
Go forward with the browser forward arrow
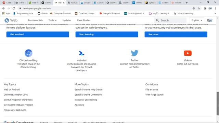pos(9,8)
